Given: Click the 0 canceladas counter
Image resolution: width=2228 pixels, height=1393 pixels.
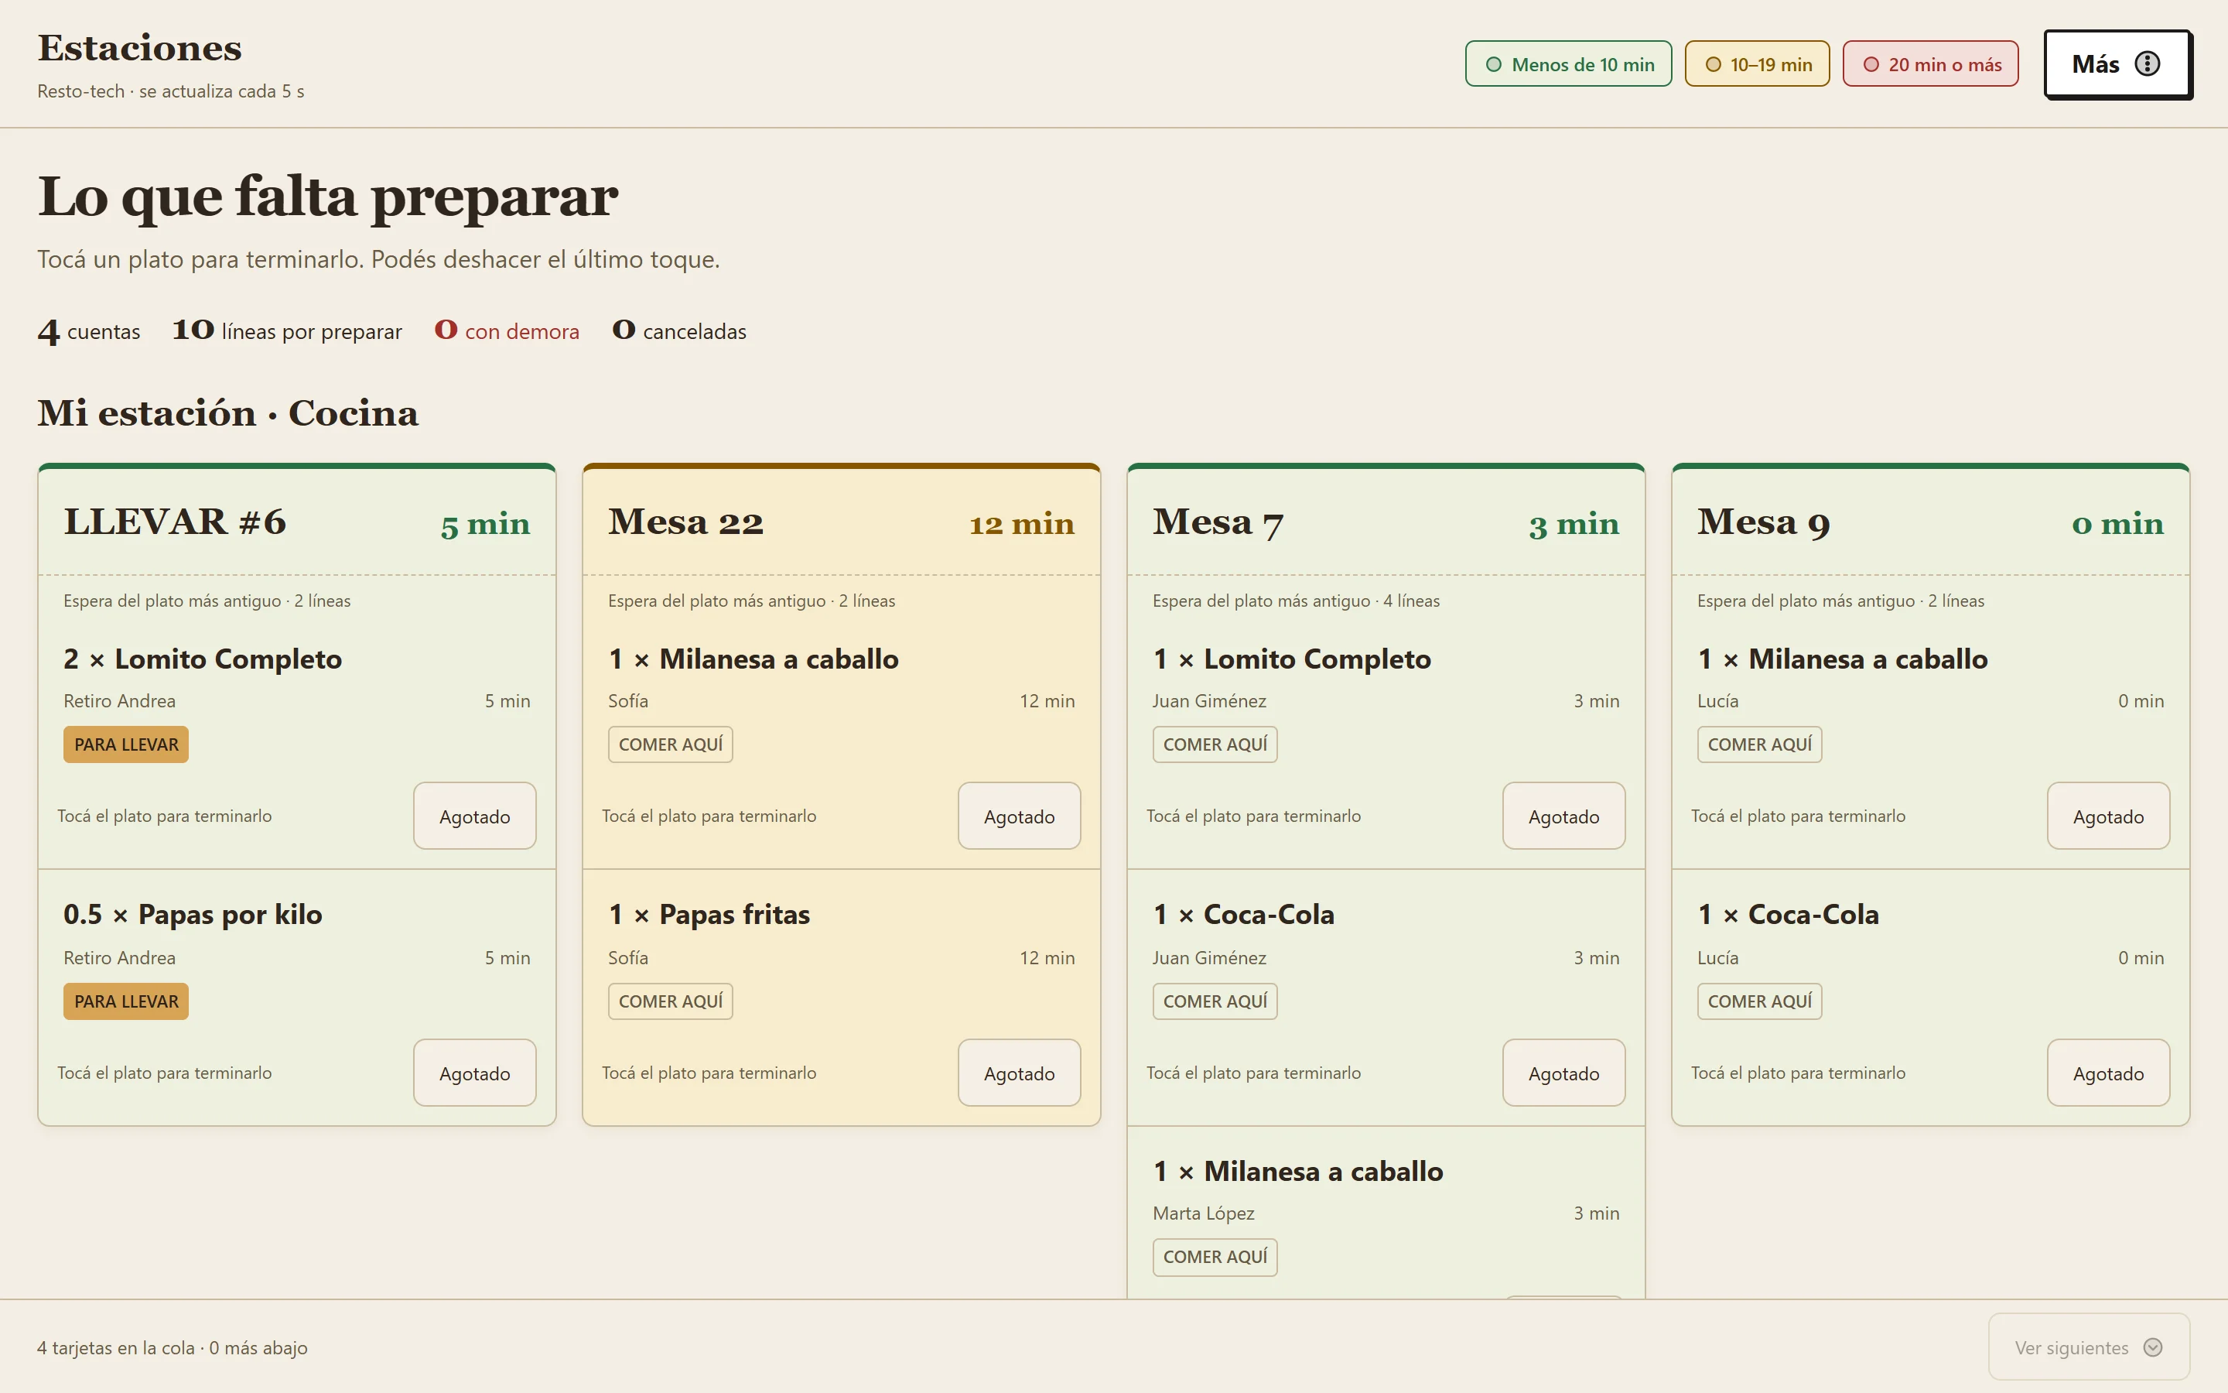Looking at the screenshot, I should pos(679,330).
